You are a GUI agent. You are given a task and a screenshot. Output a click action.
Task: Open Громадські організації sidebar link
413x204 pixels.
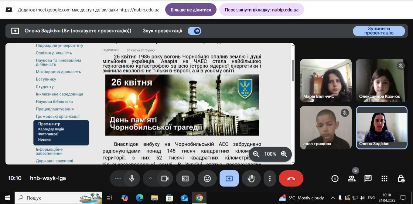pyautogui.click(x=58, y=116)
